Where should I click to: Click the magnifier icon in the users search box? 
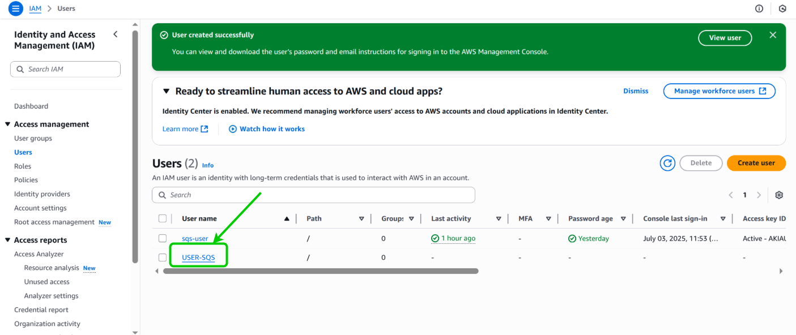(162, 195)
